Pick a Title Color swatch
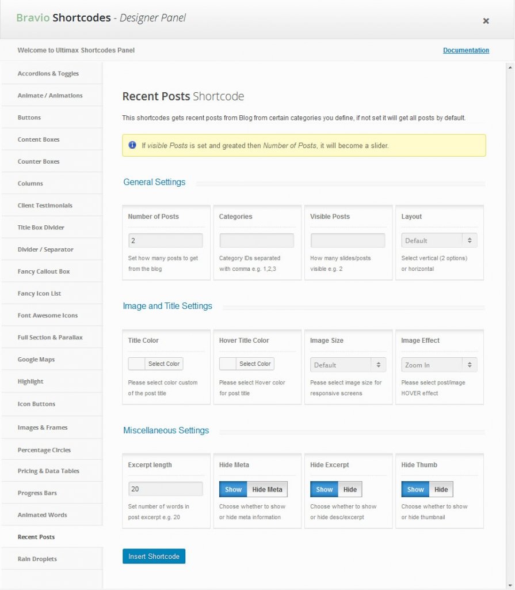Screen dimensions: 515x590 coord(137,364)
